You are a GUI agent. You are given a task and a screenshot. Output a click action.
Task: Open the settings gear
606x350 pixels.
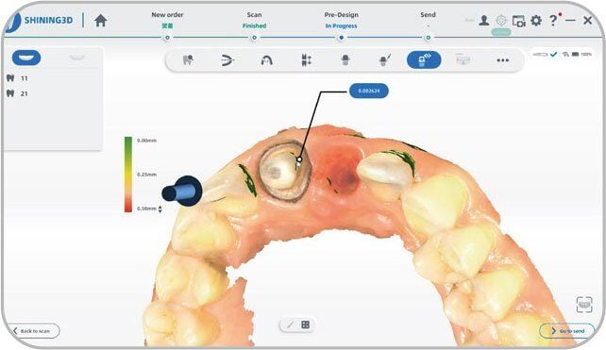(x=536, y=21)
